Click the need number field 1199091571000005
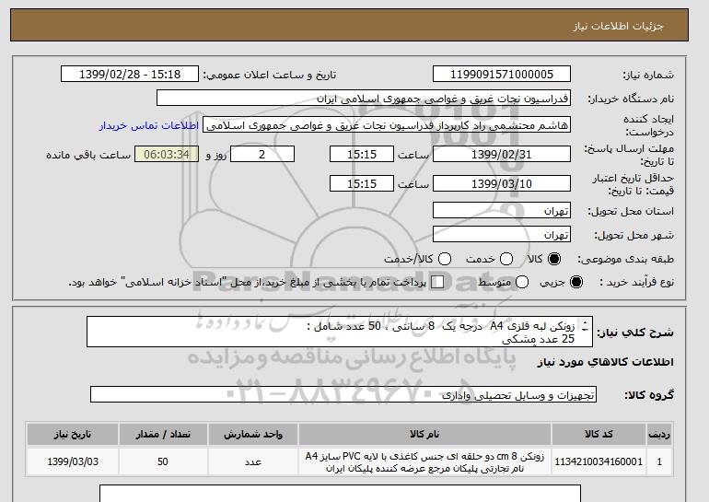 pos(502,75)
